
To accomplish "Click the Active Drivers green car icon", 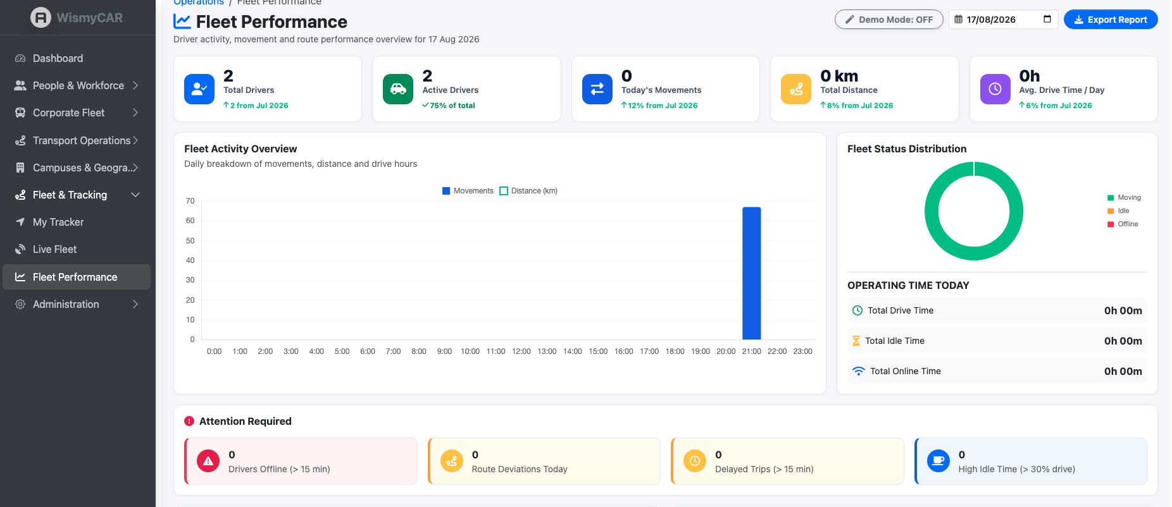I will pos(398,89).
